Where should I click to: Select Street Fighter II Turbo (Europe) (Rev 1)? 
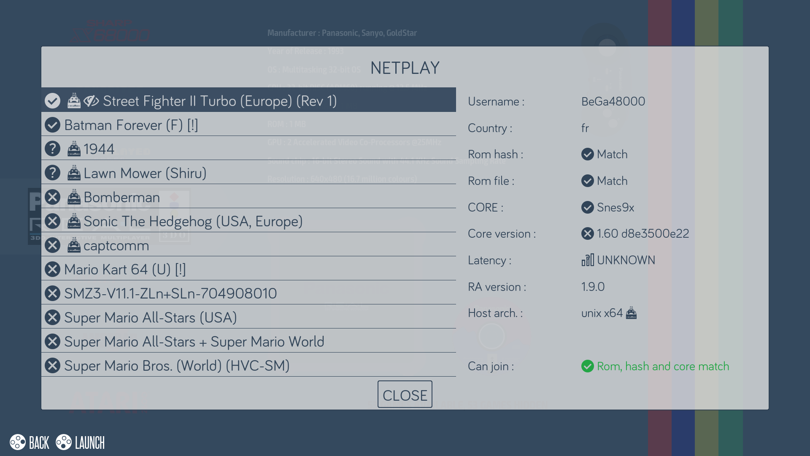(248, 100)
